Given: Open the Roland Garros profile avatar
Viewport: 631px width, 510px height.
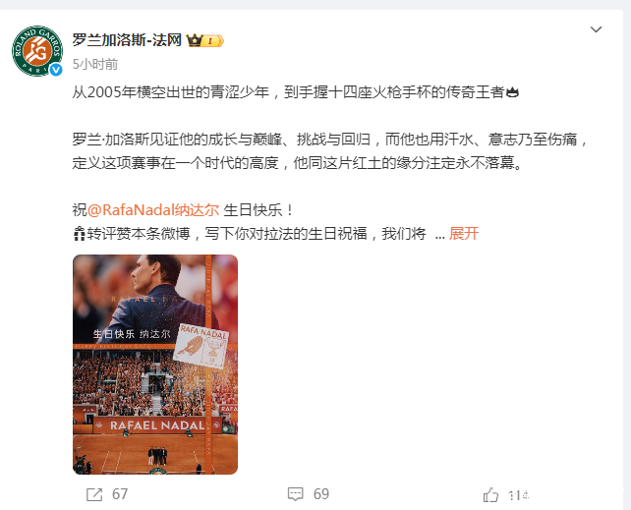Looking at the screenshot, I should [x=37, y=51].
